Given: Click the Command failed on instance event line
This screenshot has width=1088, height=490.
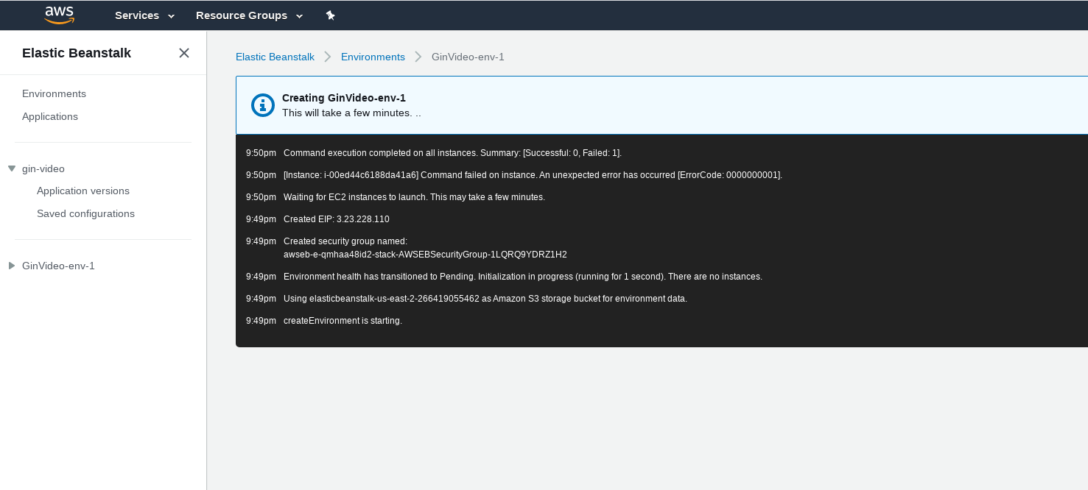Looking at the screenshot, I should [533, 175].
